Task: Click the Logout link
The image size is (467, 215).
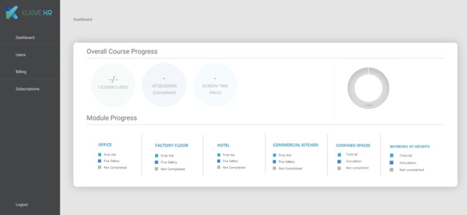Action: (21, 205)
